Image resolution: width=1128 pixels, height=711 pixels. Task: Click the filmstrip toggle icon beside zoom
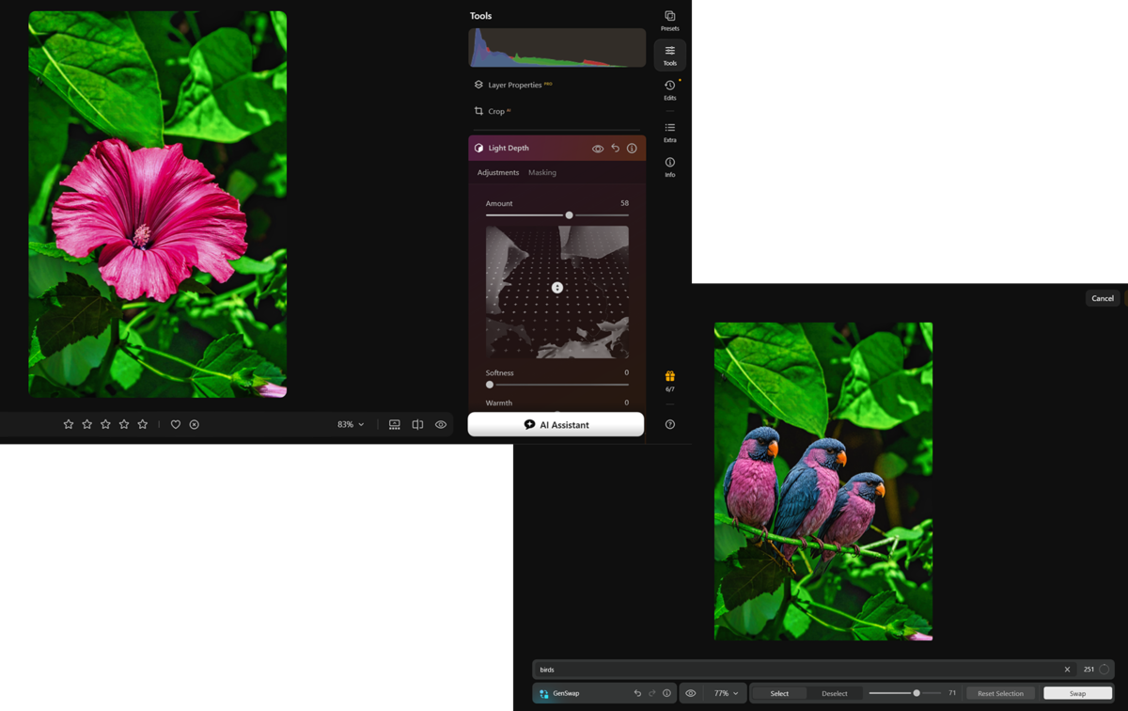click(x=395, y=424)
